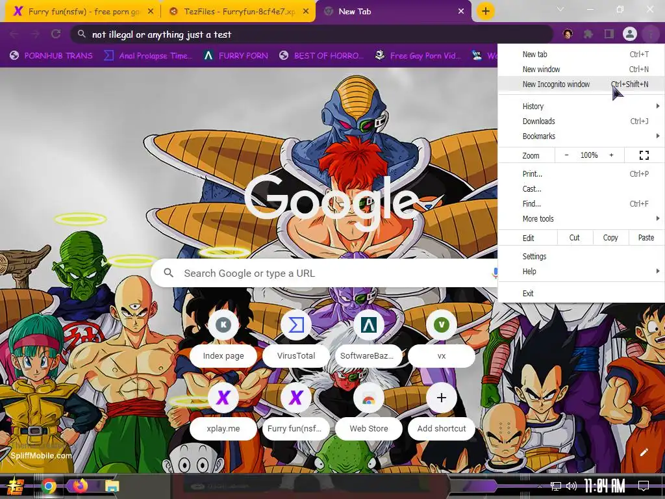The height and width of the screenshot is (499, 665).
Task: Select New window menu item
Action: point(581,69)
